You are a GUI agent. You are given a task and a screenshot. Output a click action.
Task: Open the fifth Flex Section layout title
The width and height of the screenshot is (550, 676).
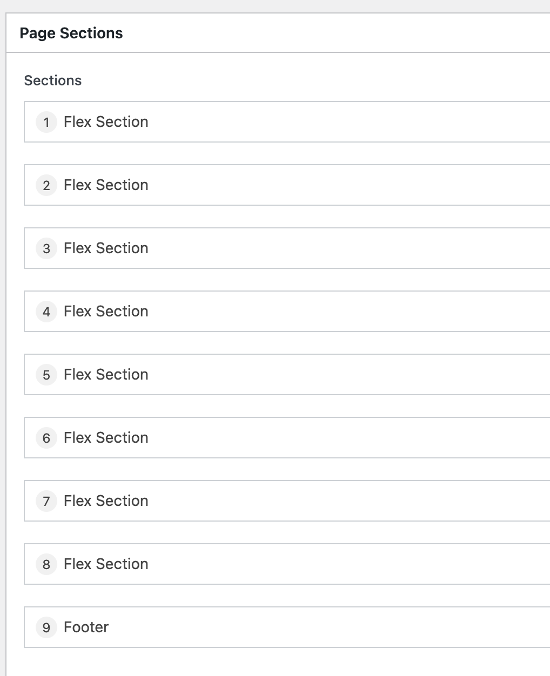(x=106, y=375)
